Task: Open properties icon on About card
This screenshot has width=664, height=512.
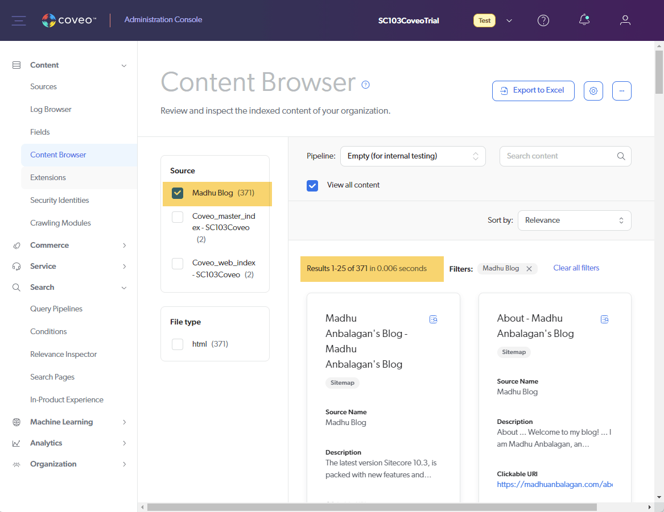Action: (605, 319)
